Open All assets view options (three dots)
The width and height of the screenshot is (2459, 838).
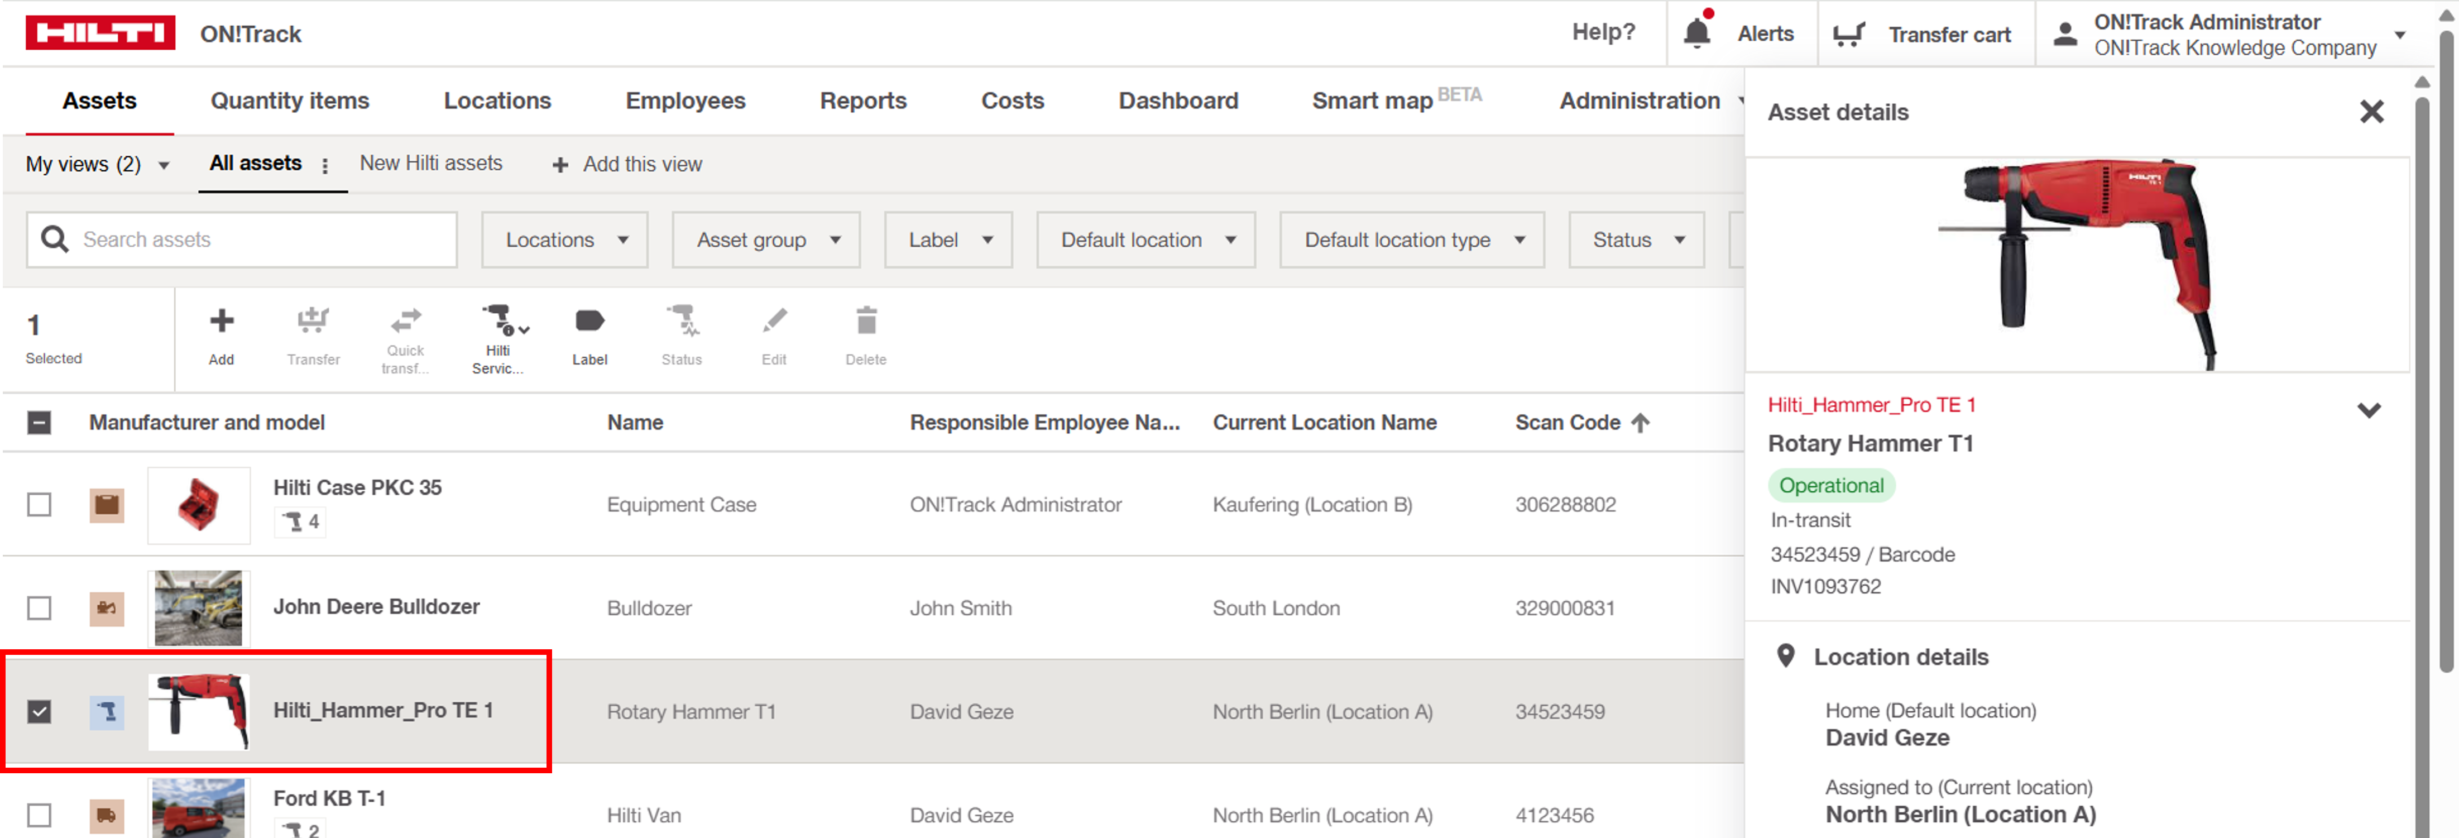point(325,165)
